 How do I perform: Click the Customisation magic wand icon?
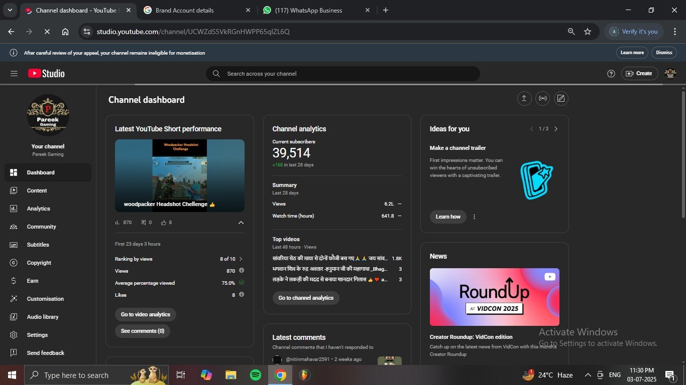pyautogui.click(x=14, y=299)
